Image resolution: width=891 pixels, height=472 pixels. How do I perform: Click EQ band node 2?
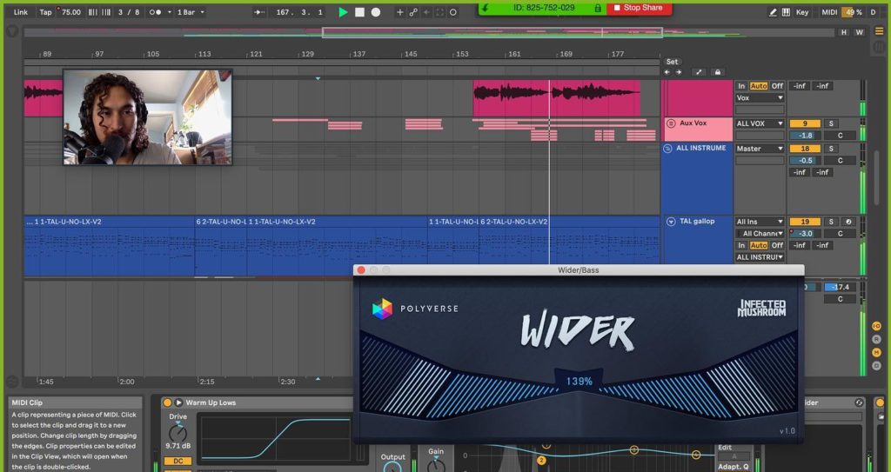(x=541, y=460)
